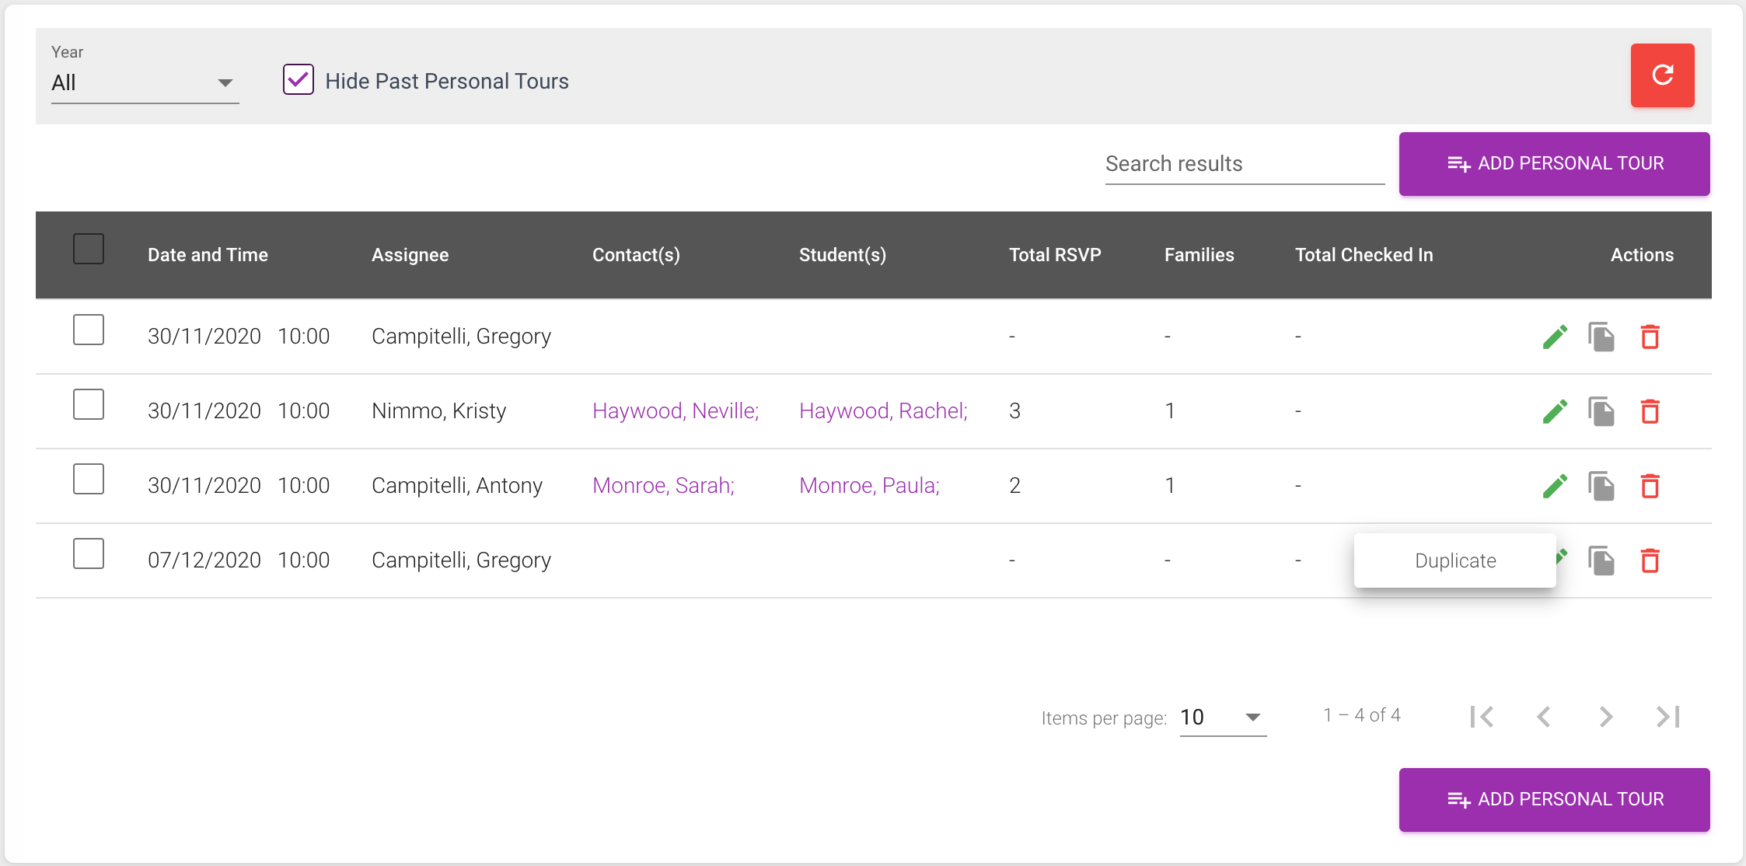The height and width of the screenshot is (866, 1746).
Task: Expand the Items per page dropdown
Action: pos(1223,717)
